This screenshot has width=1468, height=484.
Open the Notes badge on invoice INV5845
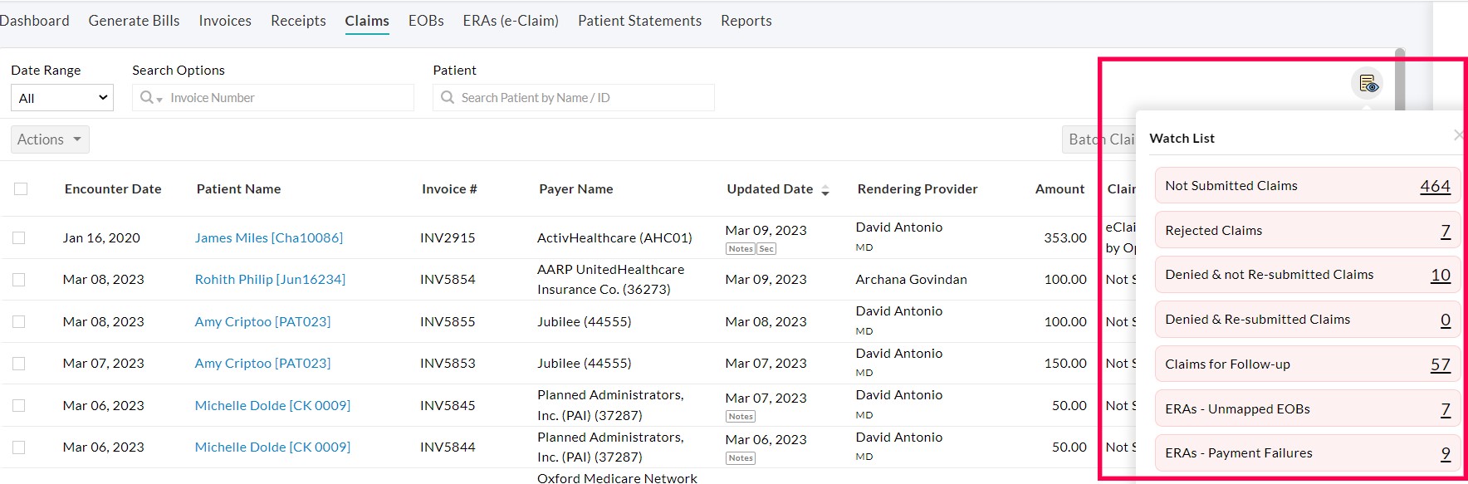coord(740,416)
